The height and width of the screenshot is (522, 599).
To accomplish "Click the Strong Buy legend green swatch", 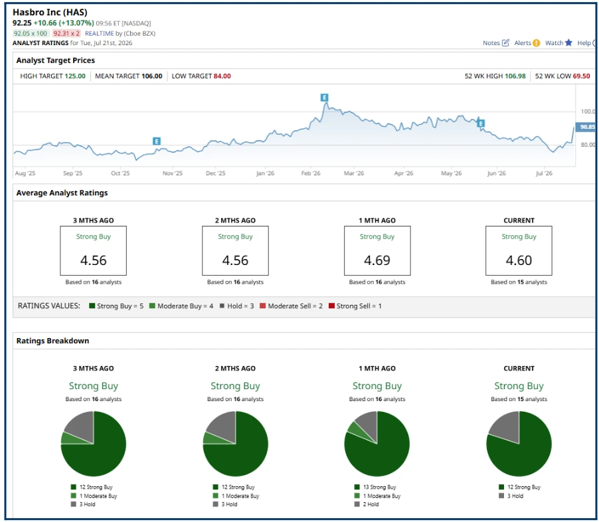I will click(92, 305).
